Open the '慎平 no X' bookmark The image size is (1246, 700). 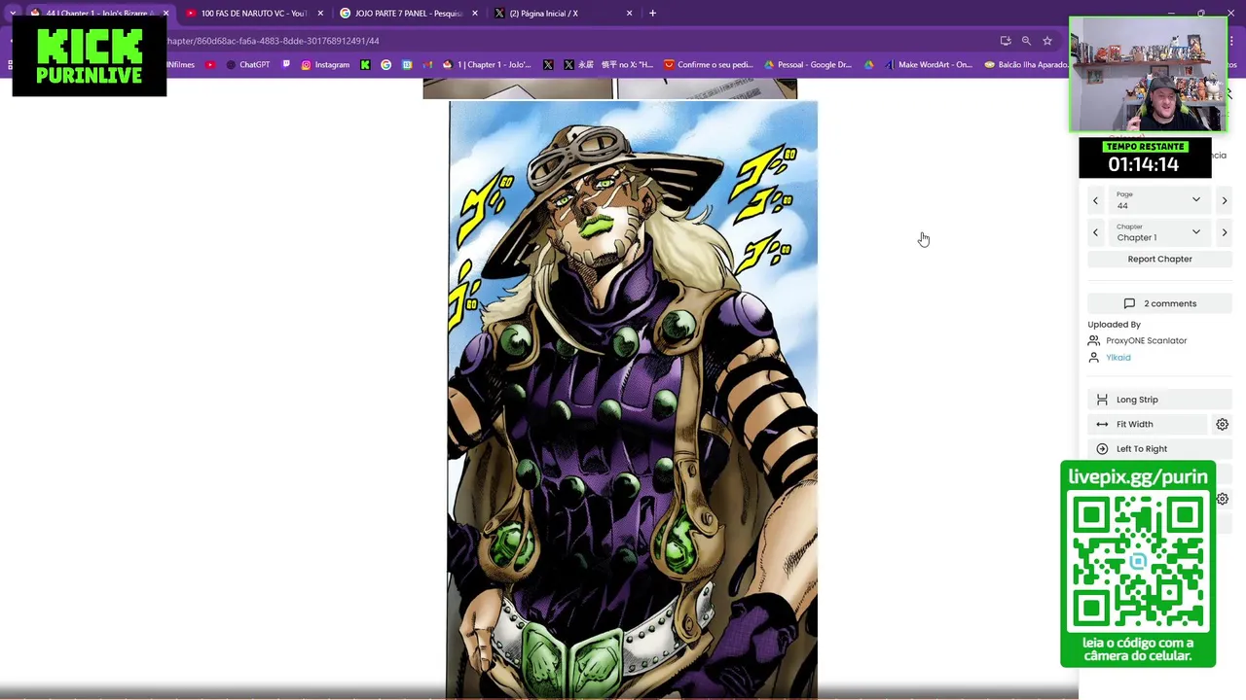click(x=629, y=65)
